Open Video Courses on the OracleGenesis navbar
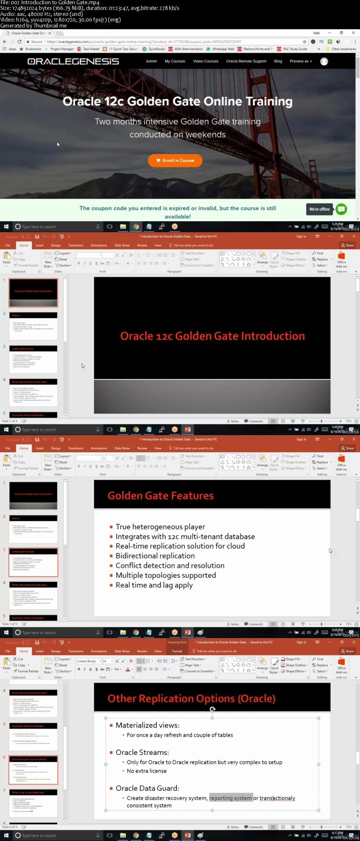The height and width of the screenshot is (841, 360). tap(206, 61)
